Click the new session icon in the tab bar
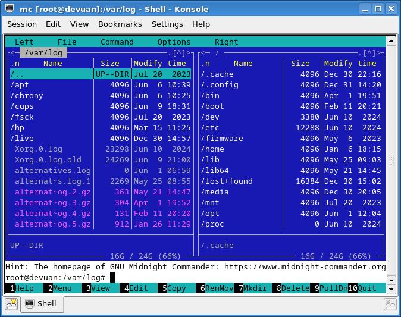 click(11, 304)
